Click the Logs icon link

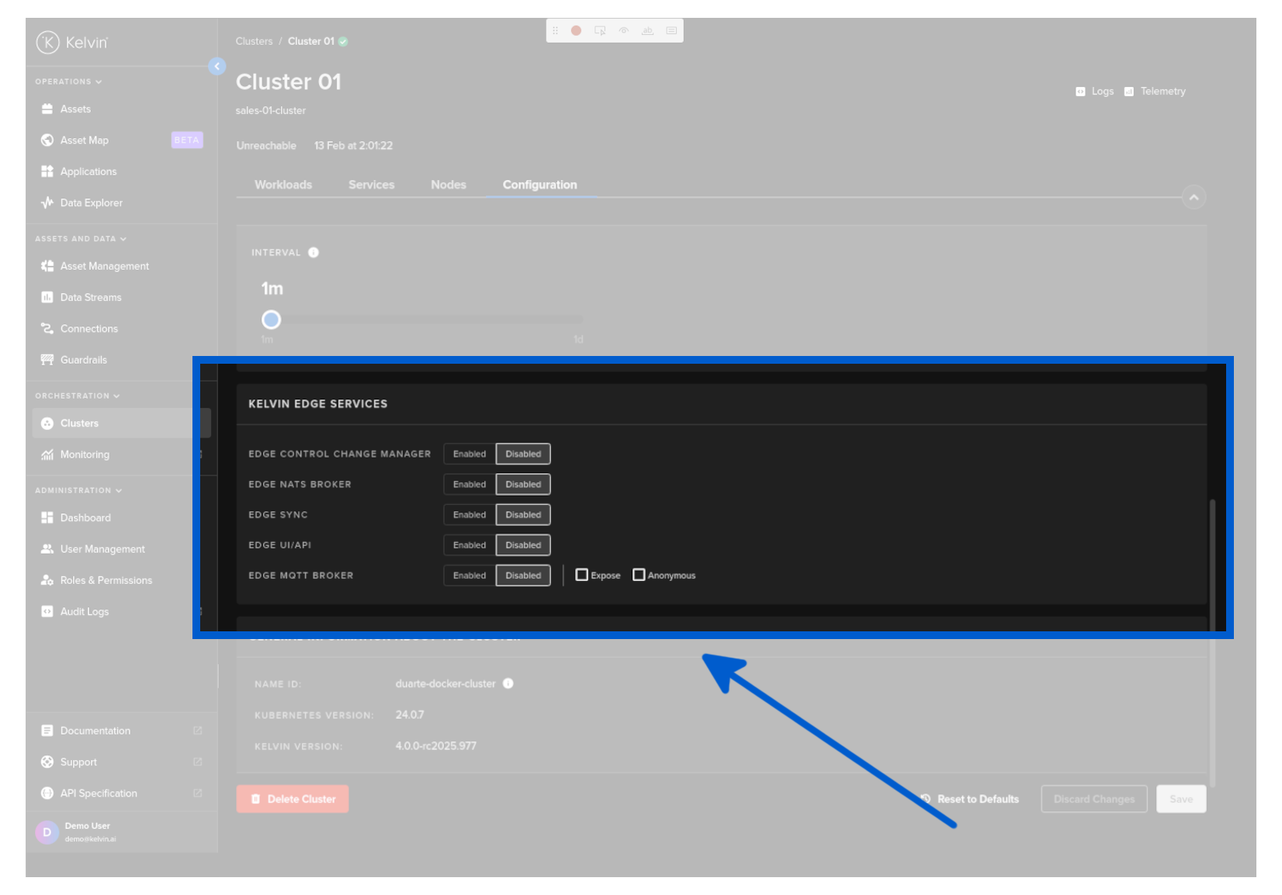pos(1080,92)
